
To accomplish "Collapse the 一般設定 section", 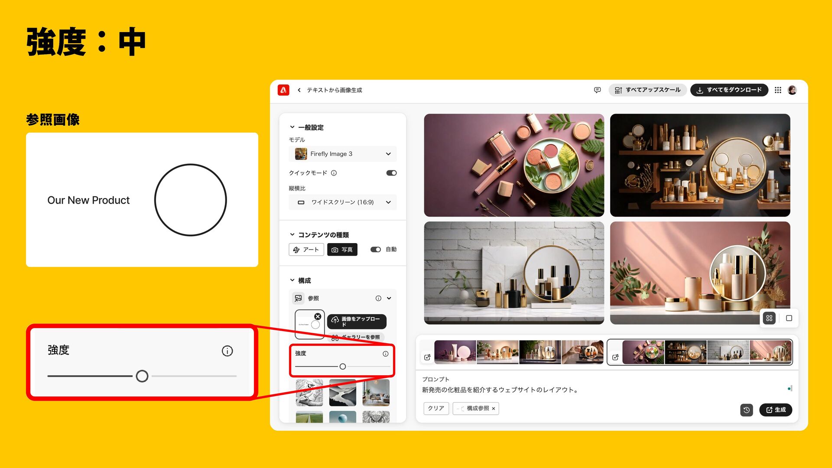I will tap(292, 127).
